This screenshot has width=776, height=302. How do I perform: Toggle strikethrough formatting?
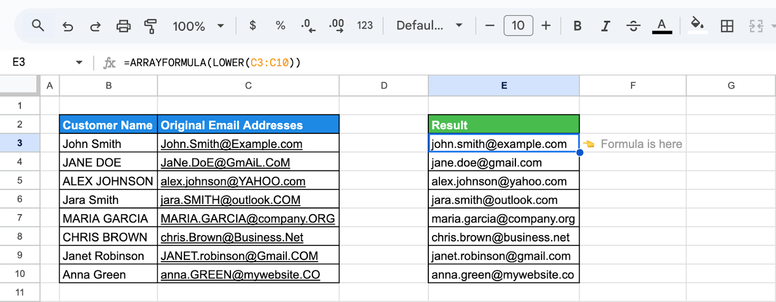[633, 26]
